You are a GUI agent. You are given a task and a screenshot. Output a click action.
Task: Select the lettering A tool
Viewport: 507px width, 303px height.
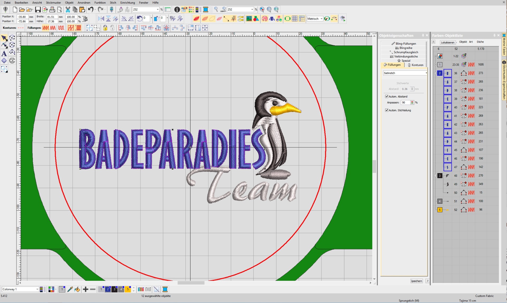4,54
